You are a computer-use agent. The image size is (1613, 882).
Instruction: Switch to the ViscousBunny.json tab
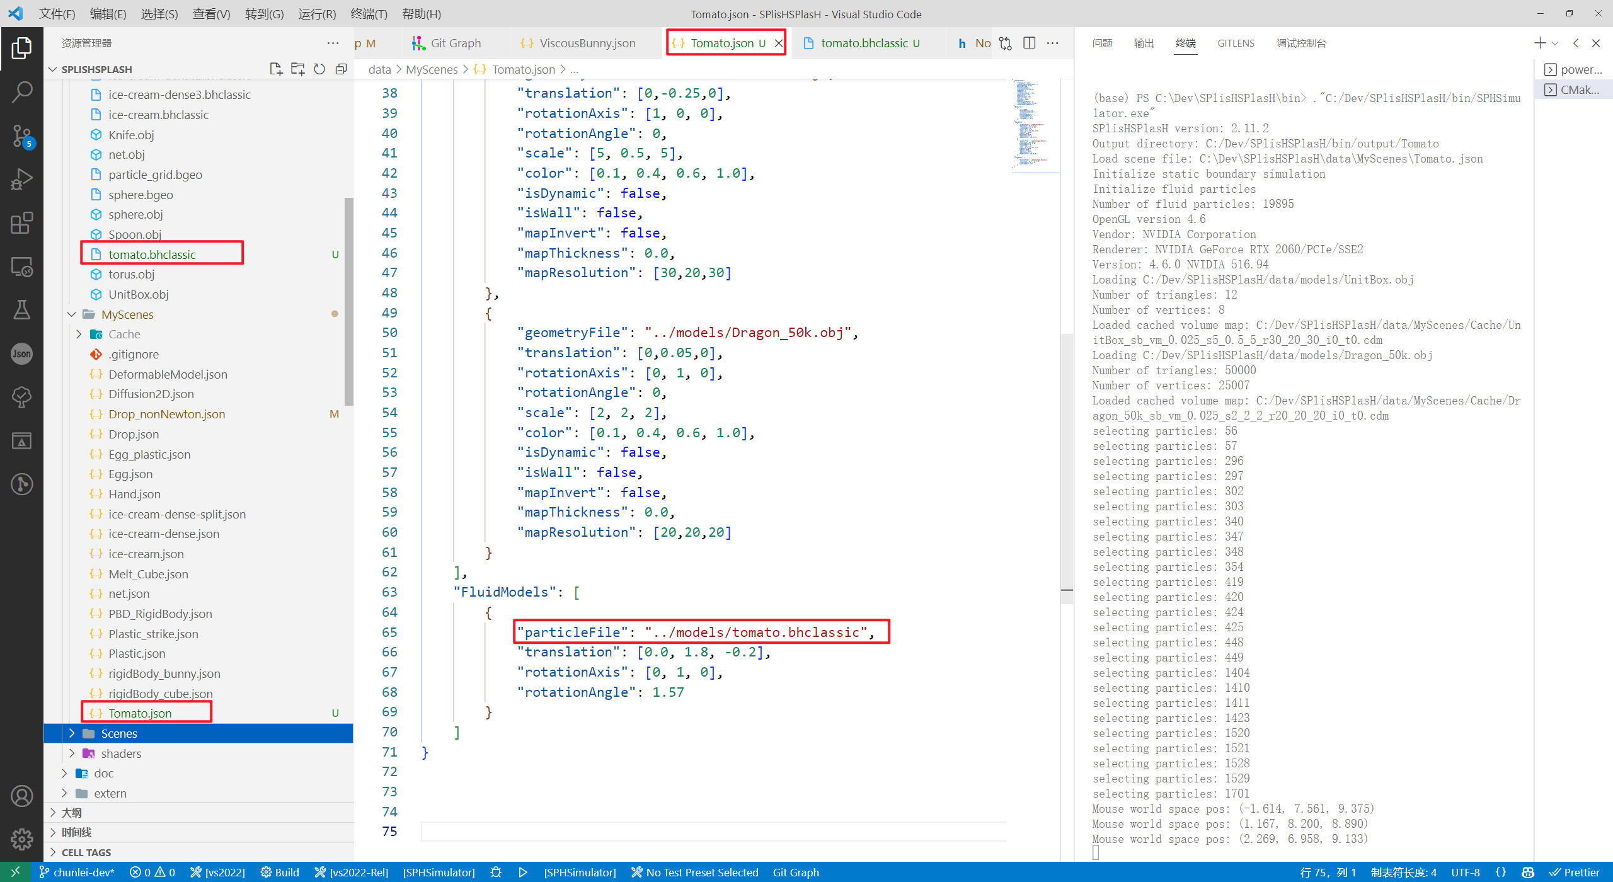(587, 43)
